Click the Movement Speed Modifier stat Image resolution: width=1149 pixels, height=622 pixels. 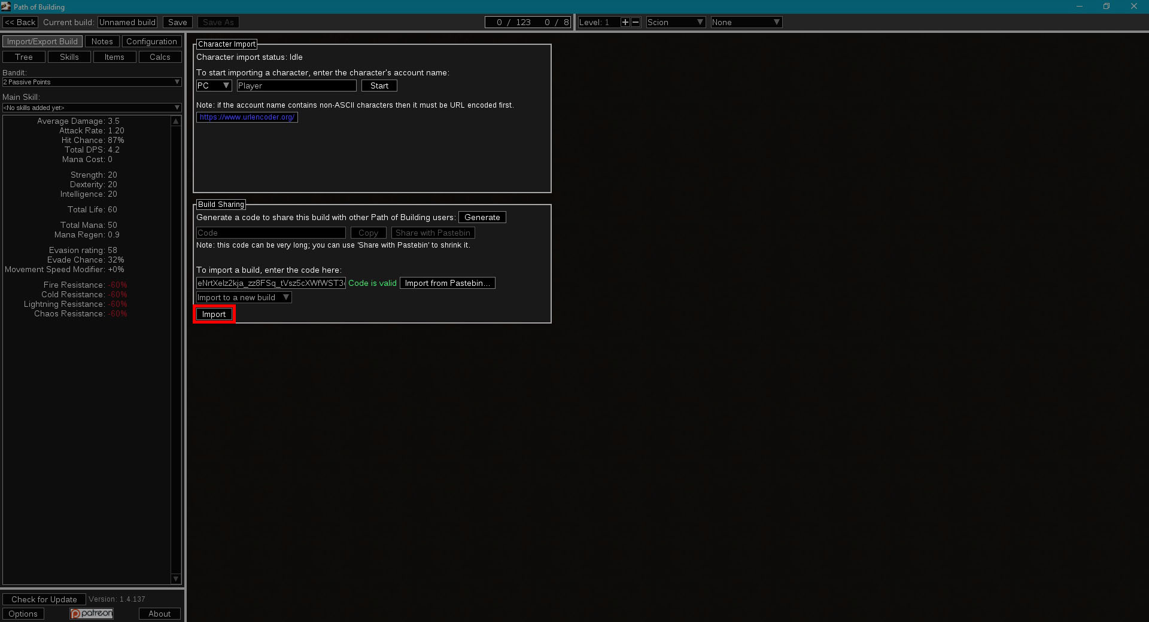[65, 269]
